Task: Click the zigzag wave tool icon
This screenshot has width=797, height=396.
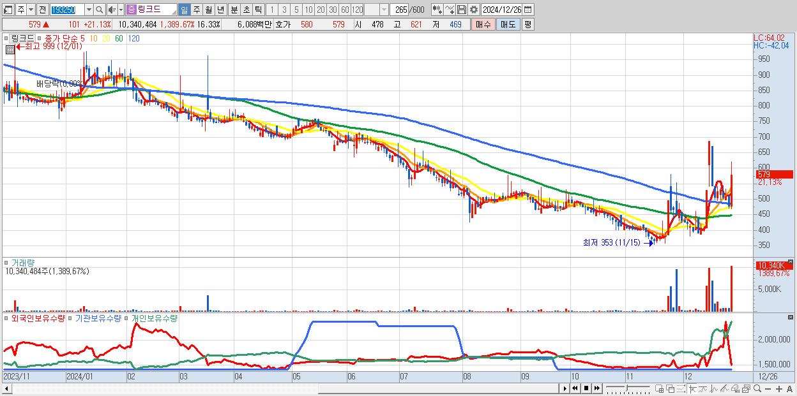Action: pos(714,388)
